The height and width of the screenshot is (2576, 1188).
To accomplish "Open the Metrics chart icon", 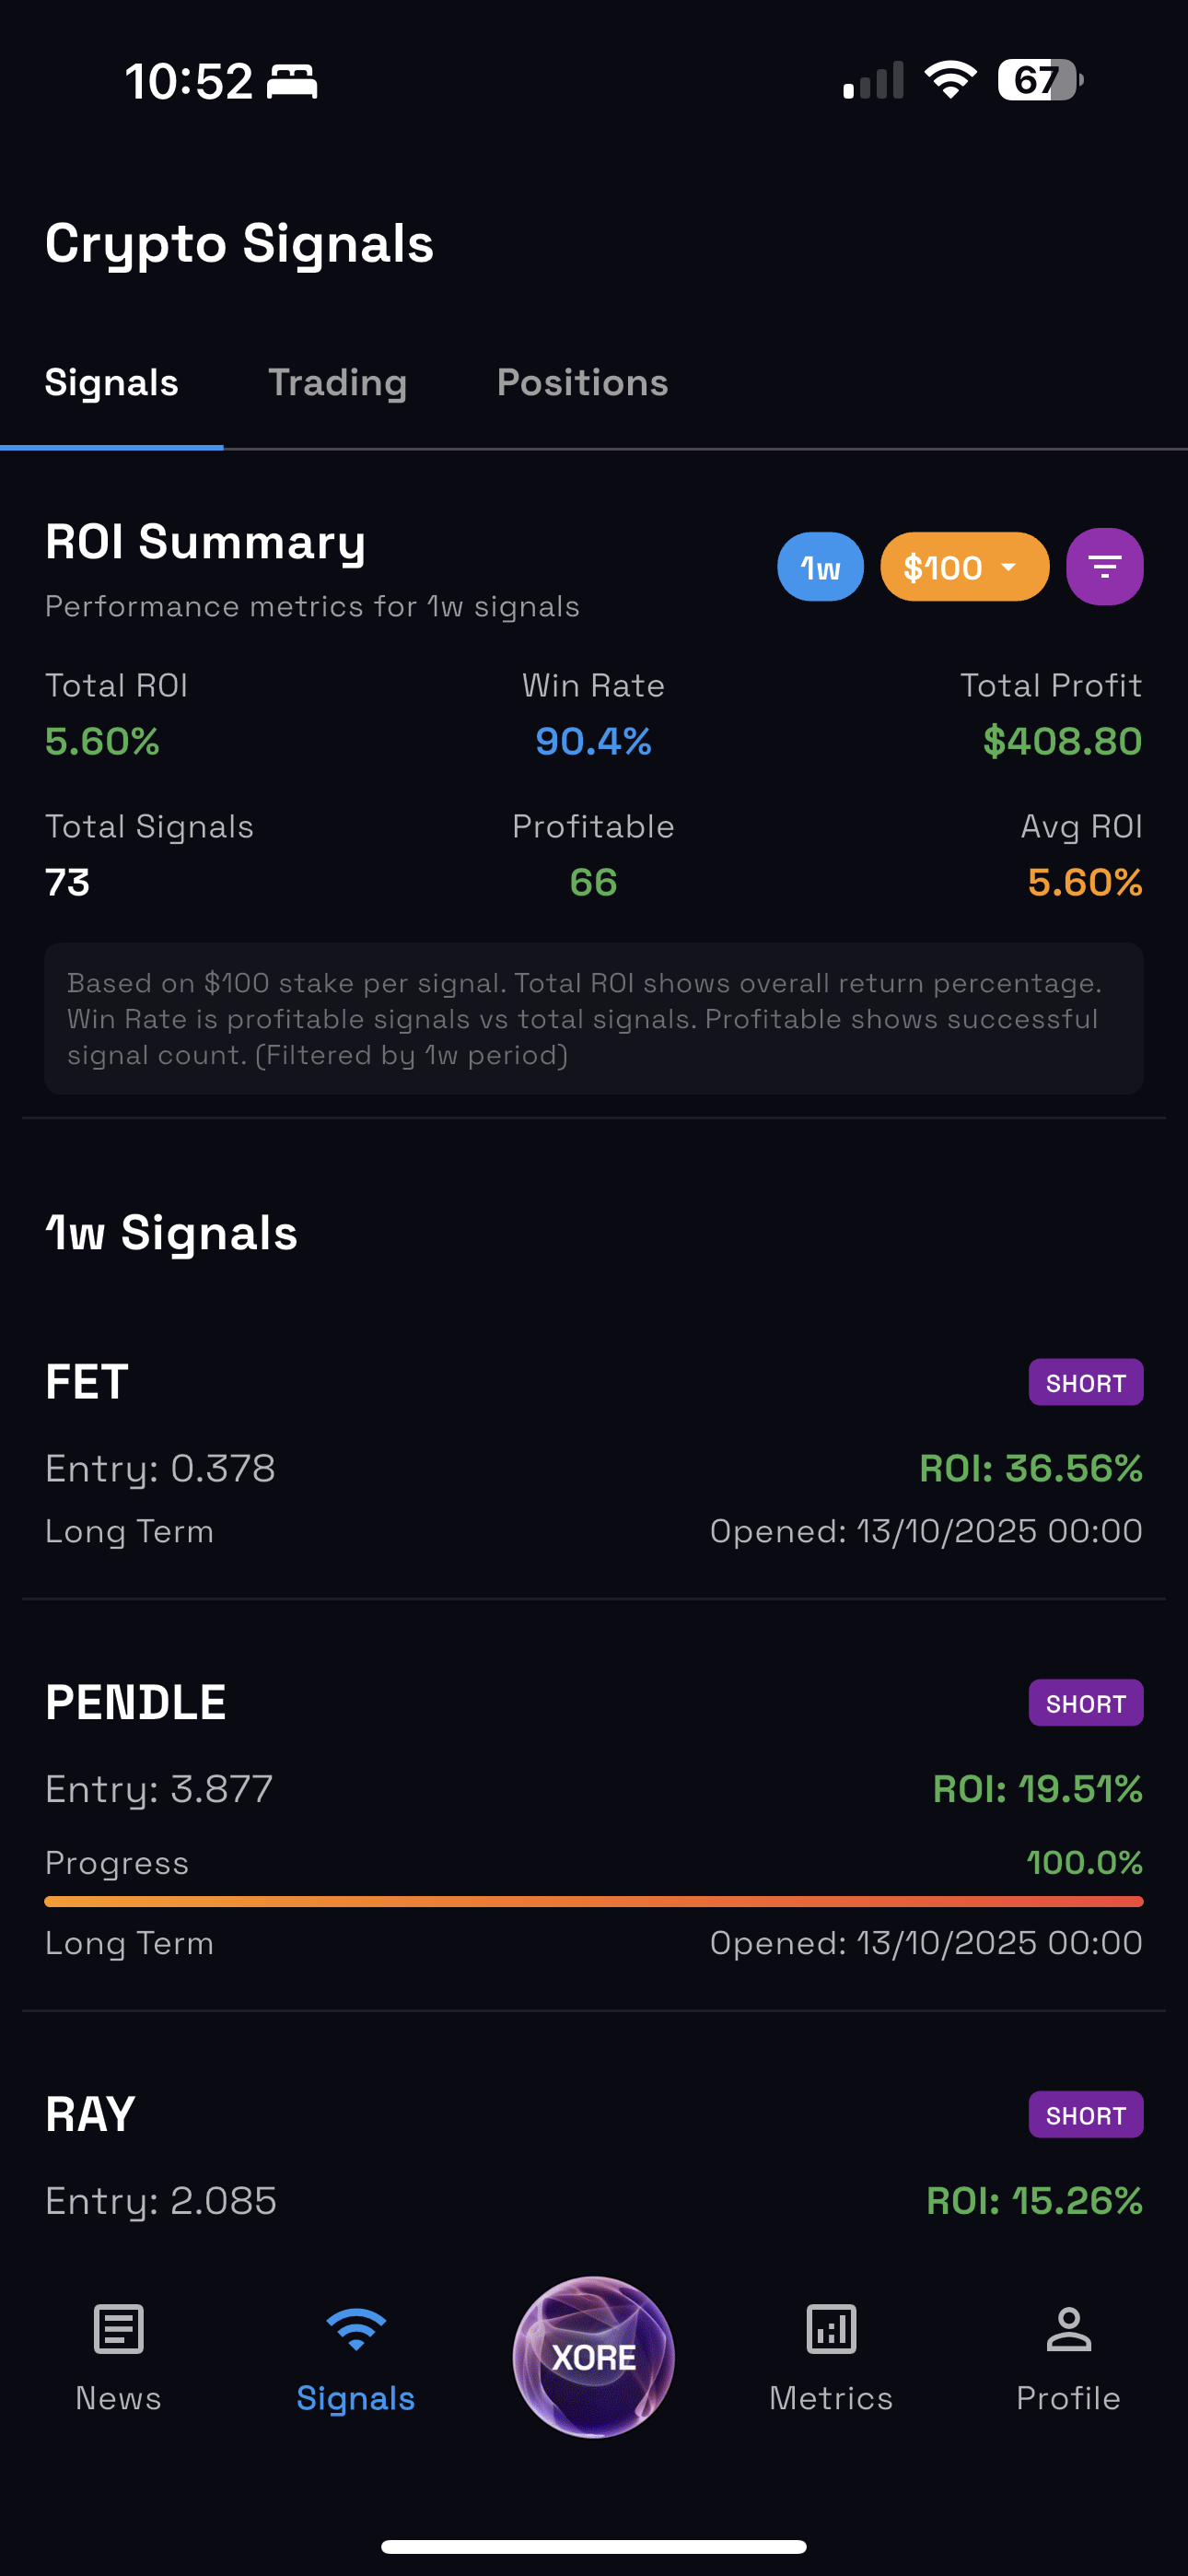I will point(830,2330).
